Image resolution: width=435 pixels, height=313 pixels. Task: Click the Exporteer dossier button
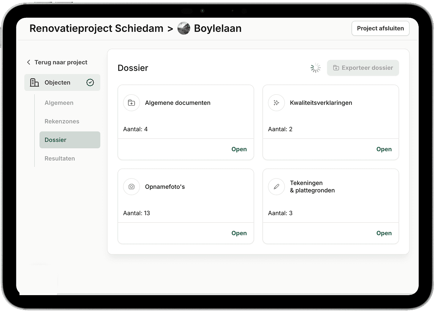(x=363, y=68)
